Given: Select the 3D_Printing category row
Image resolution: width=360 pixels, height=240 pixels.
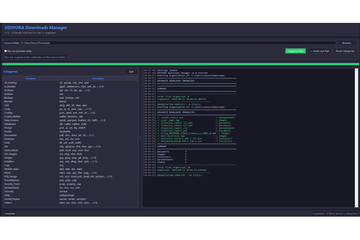Looking at the screenshot, I should pyautogui.click(x=71, y=83).
